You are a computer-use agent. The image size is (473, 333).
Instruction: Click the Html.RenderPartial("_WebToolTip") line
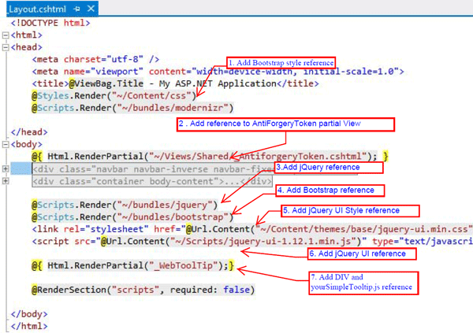tap(132, 265)
